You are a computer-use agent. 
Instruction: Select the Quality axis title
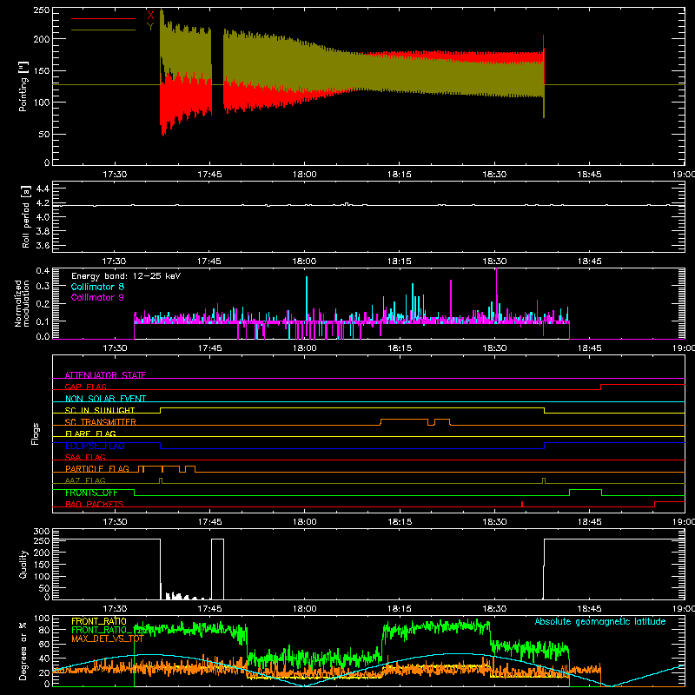pyautogui.click(x=23, y=564)
